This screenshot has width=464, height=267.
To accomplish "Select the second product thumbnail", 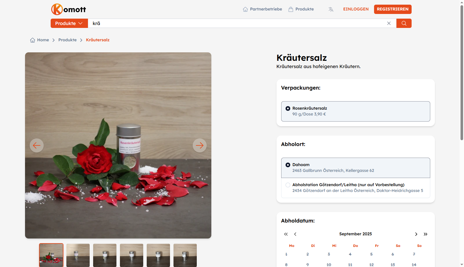I will pos(78,255).
